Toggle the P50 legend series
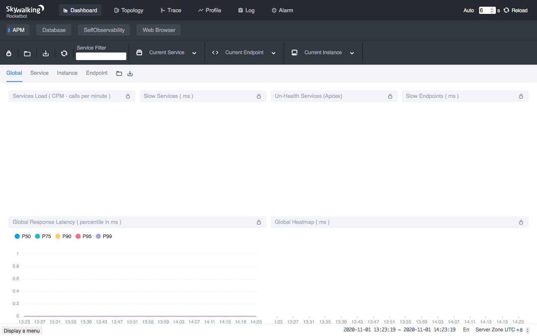The height and width of the screenshot is (336, 537). point(23,236)
